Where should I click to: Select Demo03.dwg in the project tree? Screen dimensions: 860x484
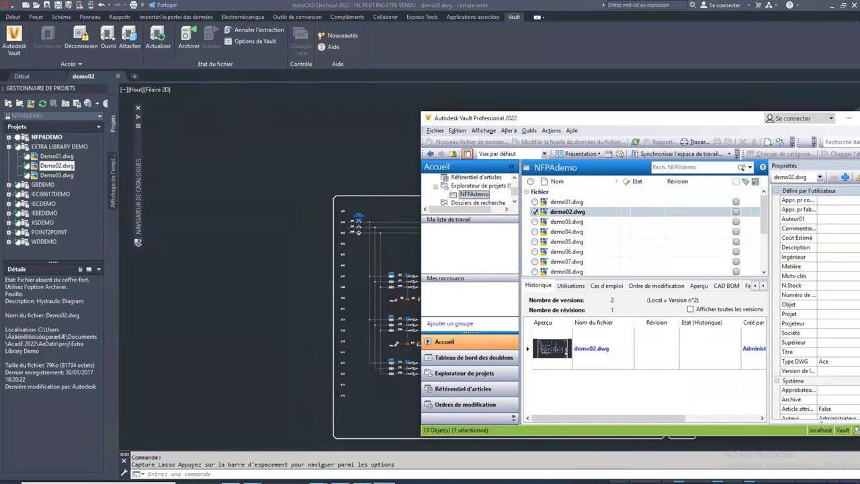pyautogui.click(x=56, y=175)
